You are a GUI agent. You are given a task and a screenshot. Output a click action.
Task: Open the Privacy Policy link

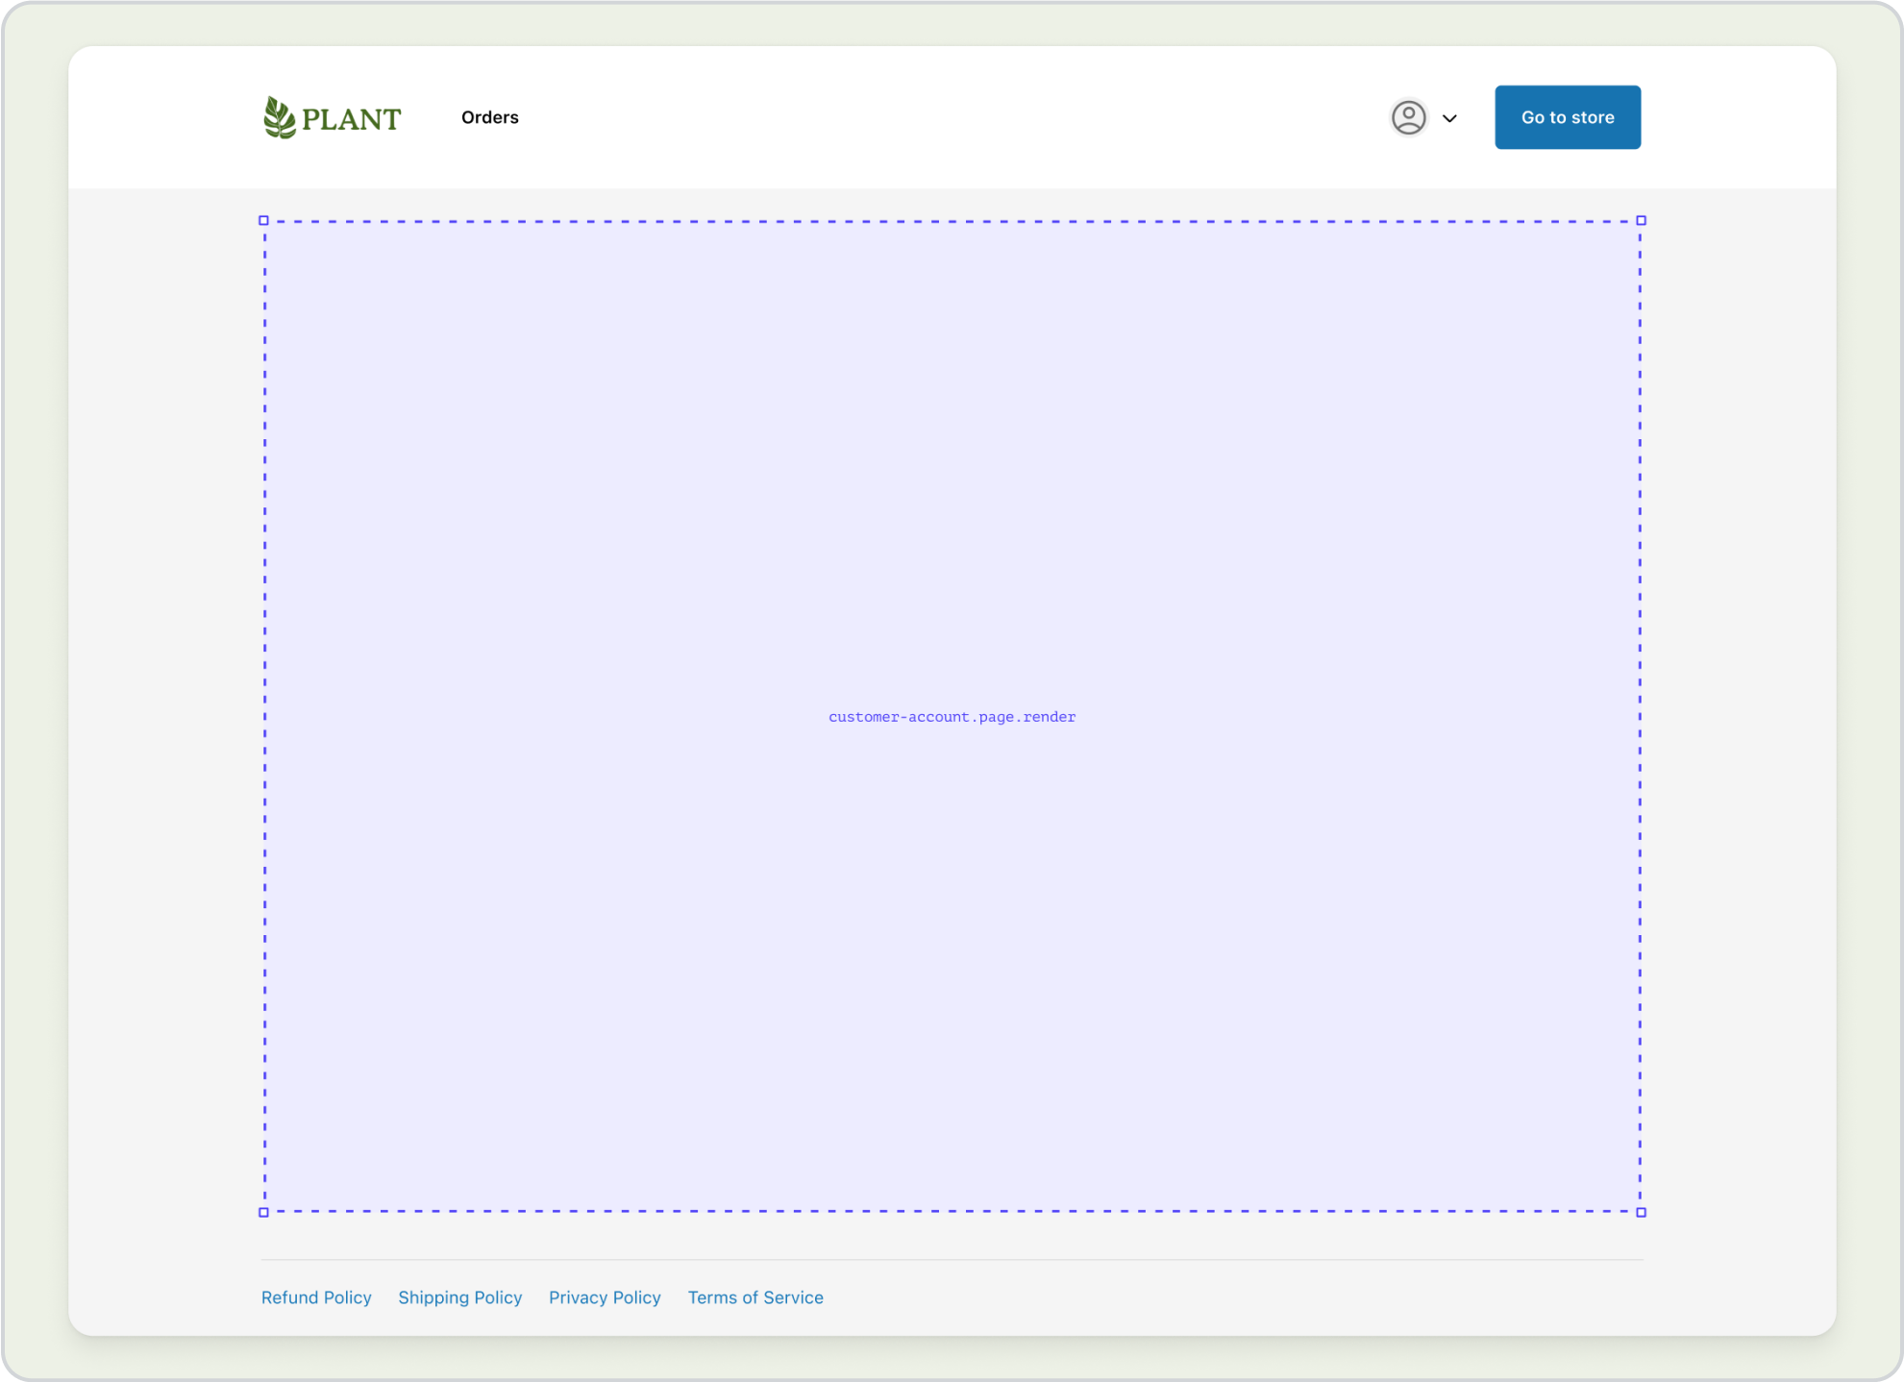pyautogui.click(x=605, y=1297)
